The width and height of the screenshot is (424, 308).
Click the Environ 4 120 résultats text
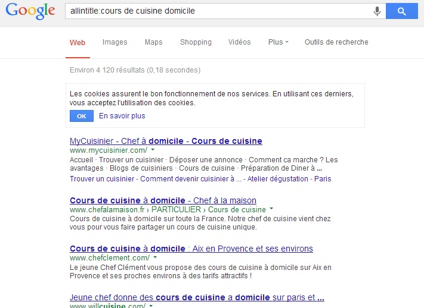click(x=135, y=70)
